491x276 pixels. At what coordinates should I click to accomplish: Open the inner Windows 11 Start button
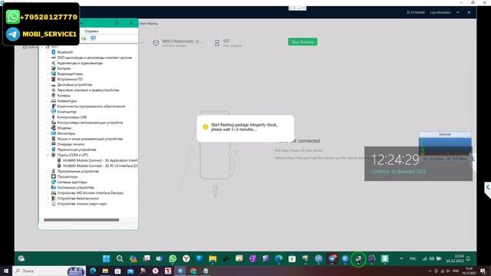(x=107, y=258)
